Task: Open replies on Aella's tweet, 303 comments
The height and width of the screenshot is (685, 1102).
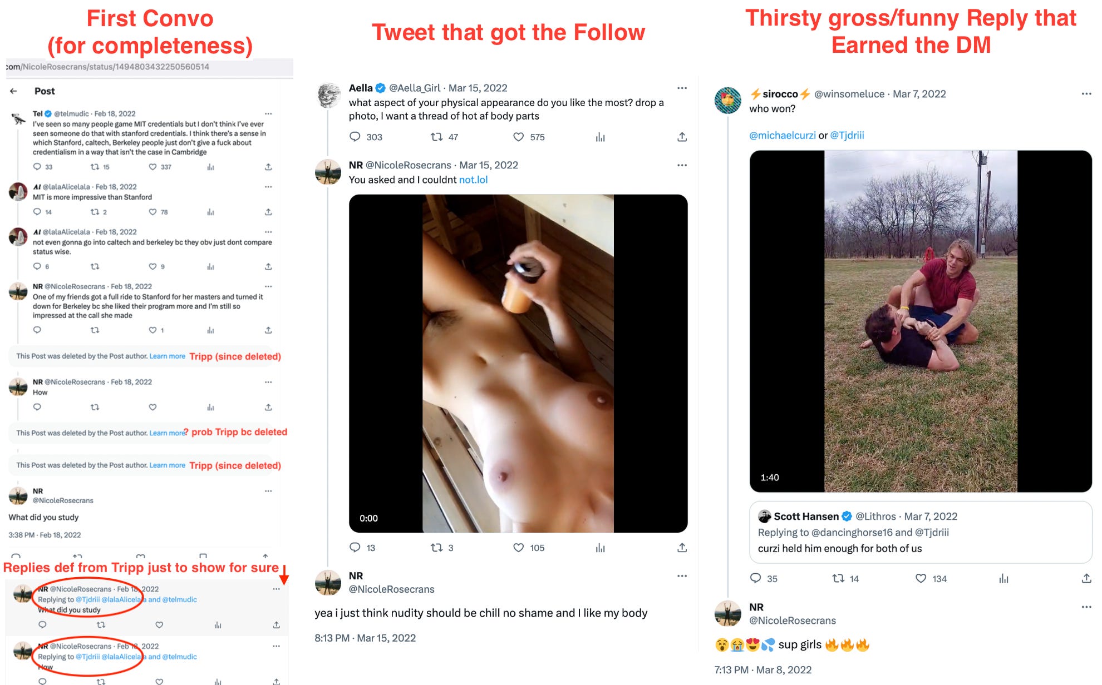Action: (355, 137)
